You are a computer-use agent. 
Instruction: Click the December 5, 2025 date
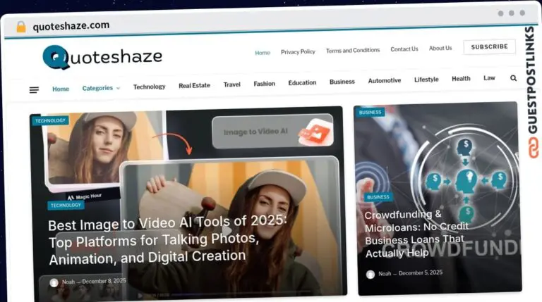point(421,272)
